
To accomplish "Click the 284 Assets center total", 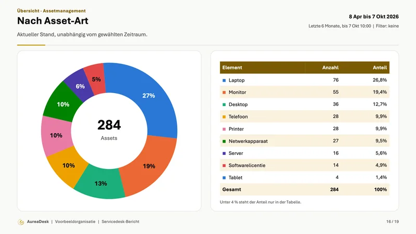I will coord(109,129).
